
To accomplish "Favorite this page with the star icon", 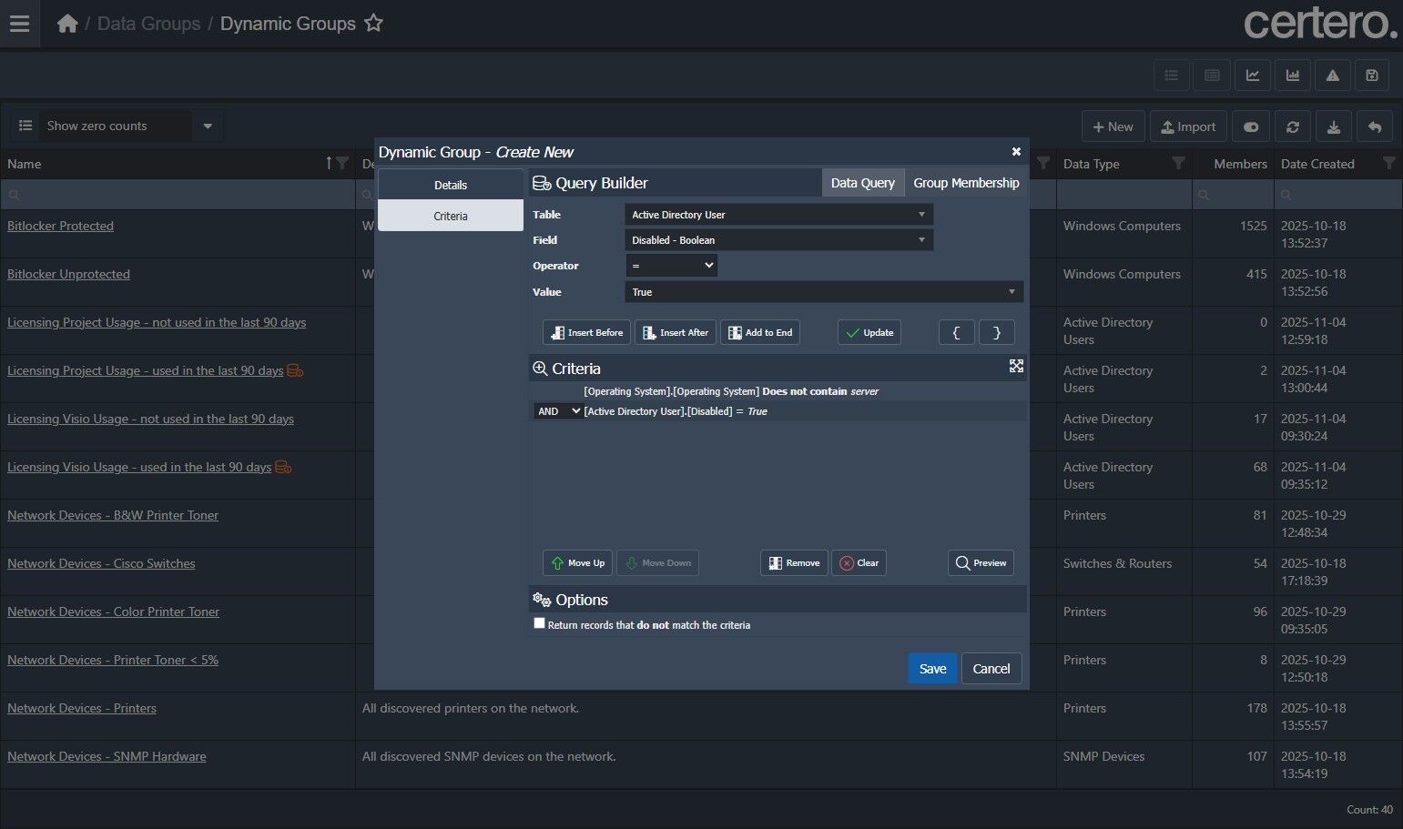I will tap(373, 24).
